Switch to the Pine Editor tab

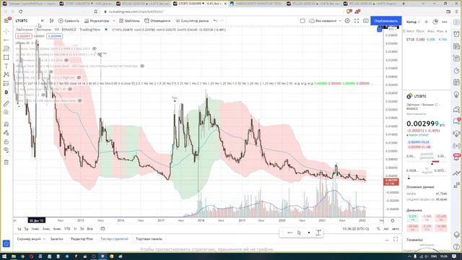pos(82,239)
